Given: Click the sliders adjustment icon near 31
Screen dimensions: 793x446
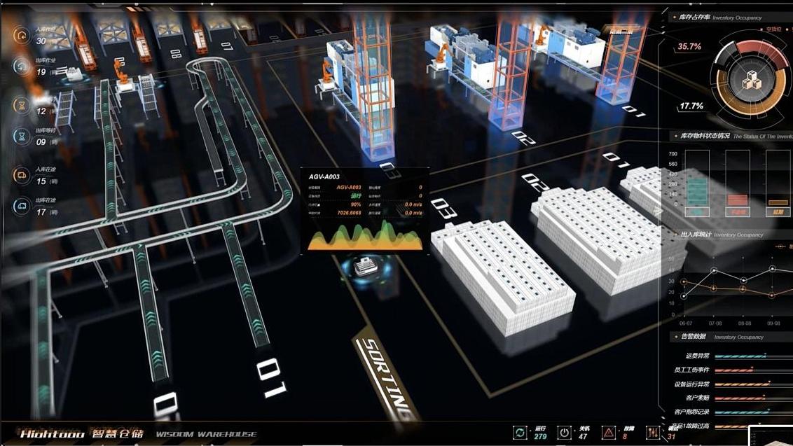Looking at the screenshot, I should (653, 433).
